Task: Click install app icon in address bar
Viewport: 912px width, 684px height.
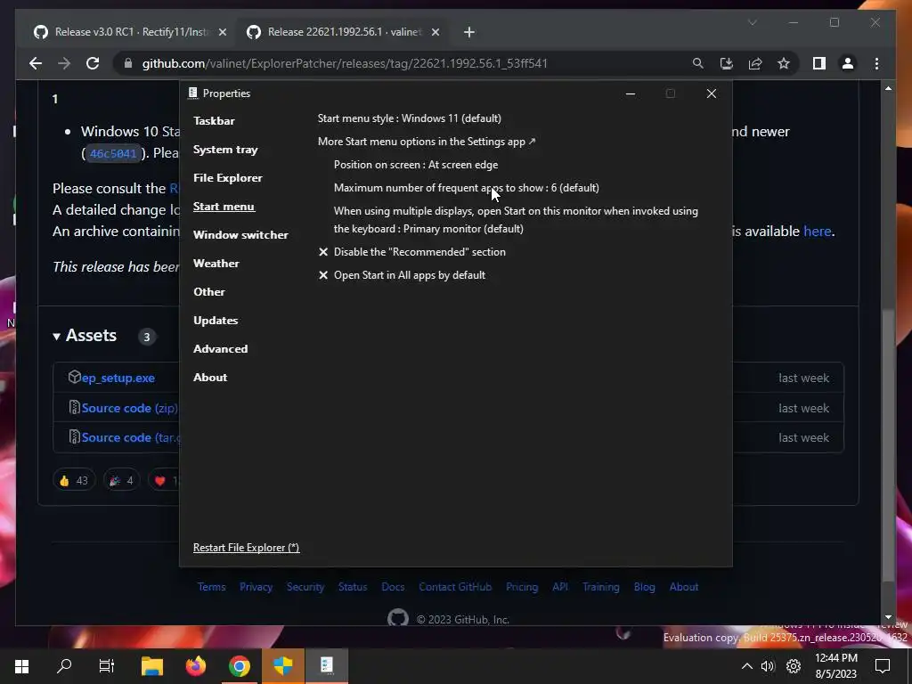Action: coord(727,63)
